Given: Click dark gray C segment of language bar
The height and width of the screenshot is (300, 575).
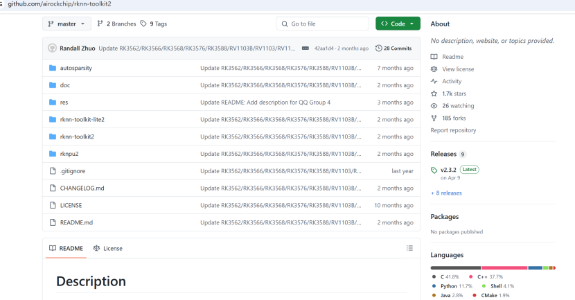Looking at the screenshot, I should point(456,268).
